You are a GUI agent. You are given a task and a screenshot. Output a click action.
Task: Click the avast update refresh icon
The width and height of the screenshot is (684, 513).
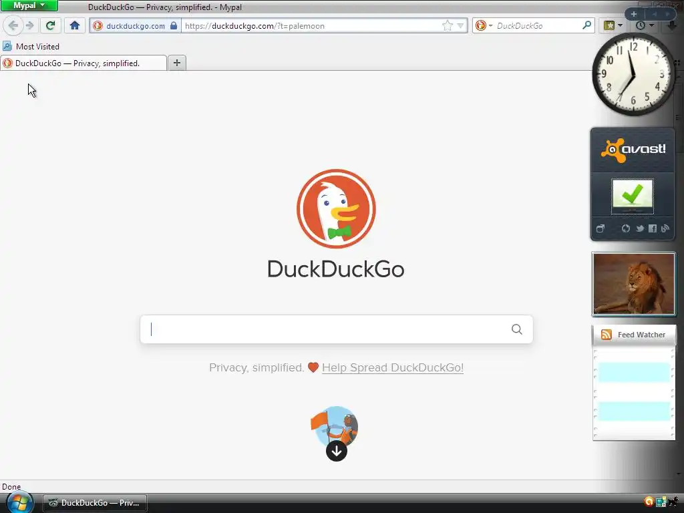coord(625,228)
